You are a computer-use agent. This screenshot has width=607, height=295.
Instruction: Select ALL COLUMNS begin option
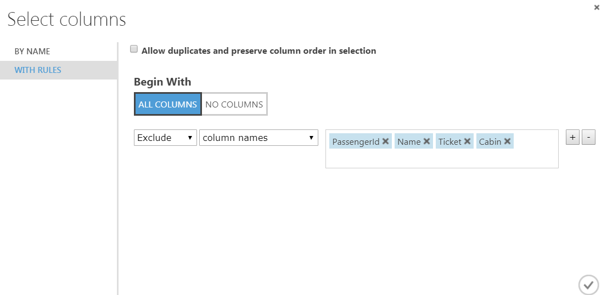click(168, 104)
